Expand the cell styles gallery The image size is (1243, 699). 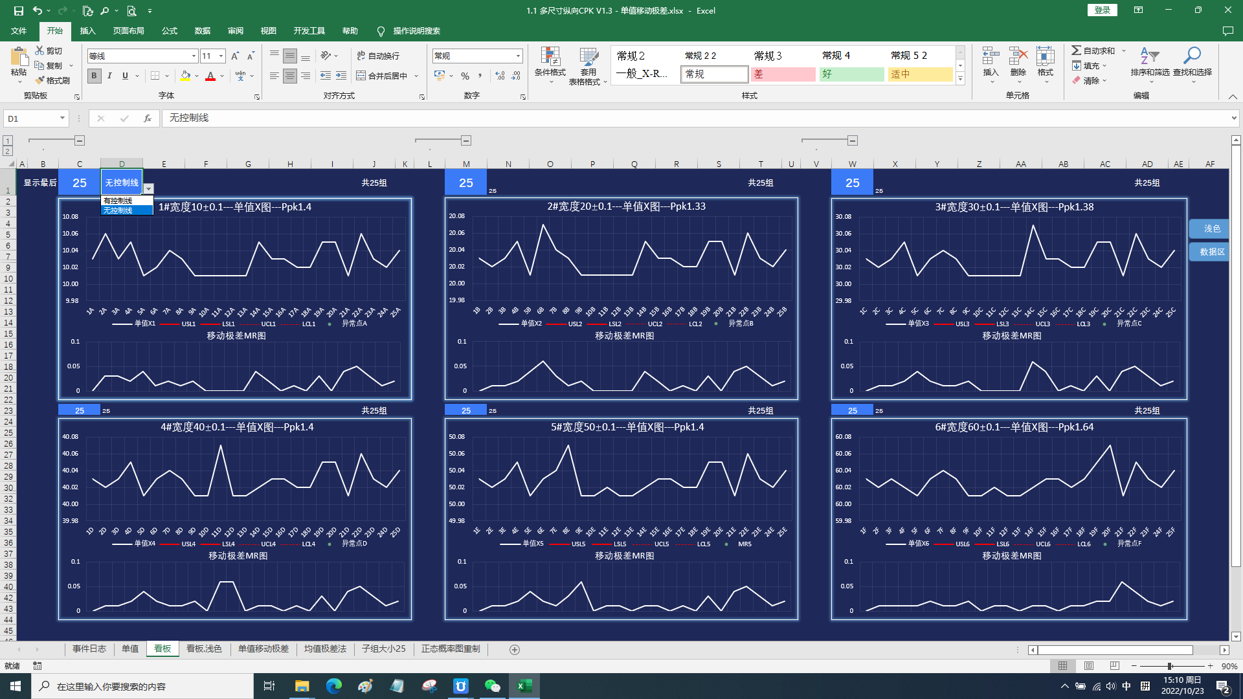(x=961, y=79)
